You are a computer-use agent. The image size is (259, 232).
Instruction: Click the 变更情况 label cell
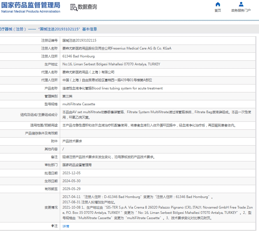point(51,207)
